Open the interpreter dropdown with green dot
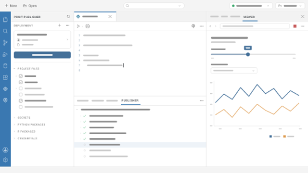 (x=251, y=6)
